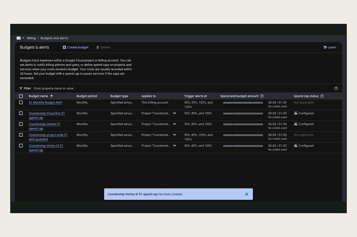The height and width of the screenshot is (237, 357).
Task: Dismiss the spend cap created notification
Action: (247, 194)
